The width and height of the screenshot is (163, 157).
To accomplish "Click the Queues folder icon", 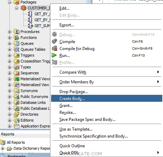I will (17, 43).
